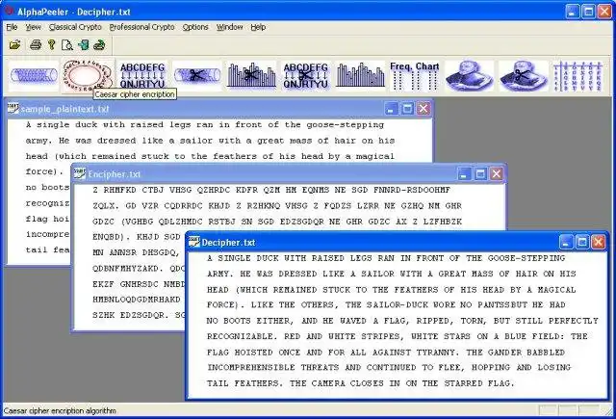Maximize the Decipher.txt window

click(x=582, y=242)
